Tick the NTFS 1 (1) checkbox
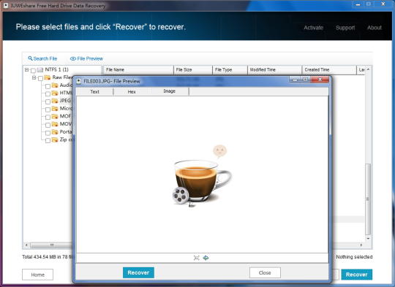395x287 pixels. pos(33,70)
